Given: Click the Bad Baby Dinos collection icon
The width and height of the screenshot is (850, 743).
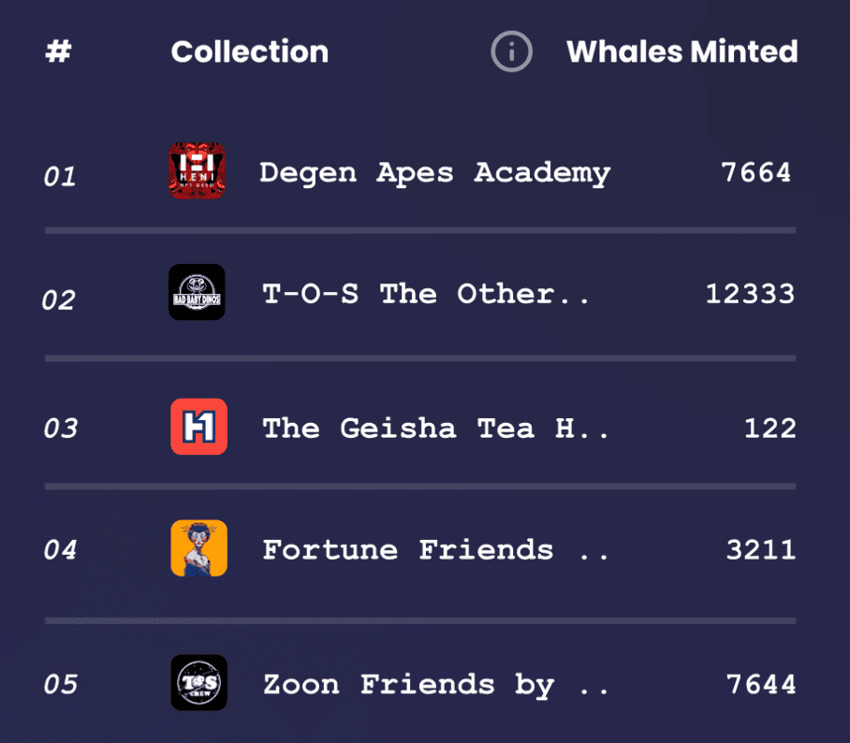Looking at the screenshot, I should pyautogui.click(x=198, y=292).
